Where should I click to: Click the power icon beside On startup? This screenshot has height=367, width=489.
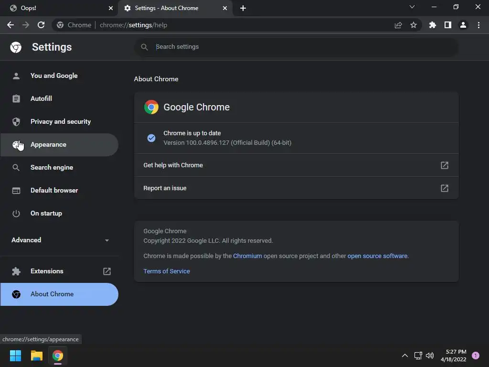(x=16, y=214)
